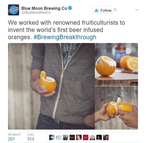This screenshot has height=143, width=146.
Task: Open the first liker avatar with dog
Action: pos(52,137)
